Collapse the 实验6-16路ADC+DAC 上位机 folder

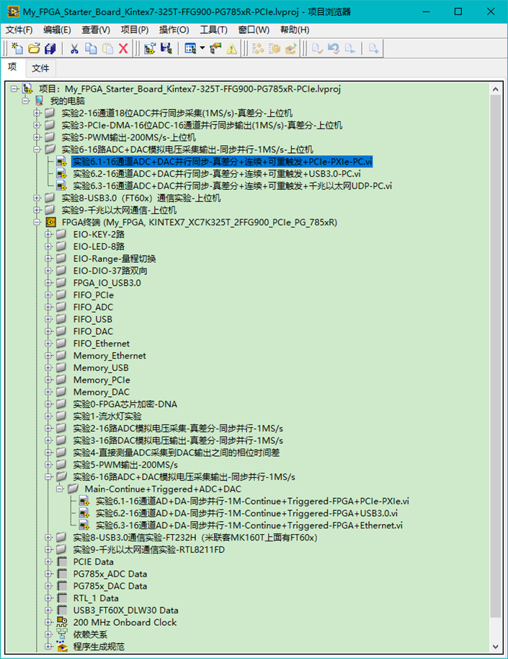37,149
